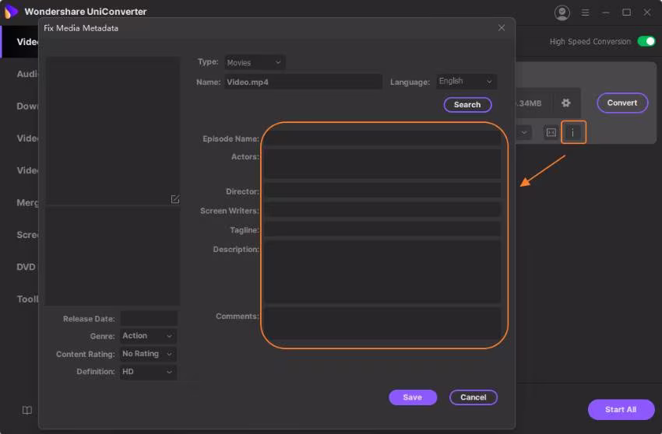This screenshot has width=662, height=434.
Task: Open the user account profile icon
Action: pos(562,12)
